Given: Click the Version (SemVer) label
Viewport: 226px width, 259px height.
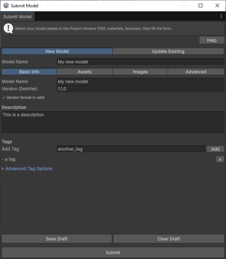Looking at the screenshot, I should [20, 89].
